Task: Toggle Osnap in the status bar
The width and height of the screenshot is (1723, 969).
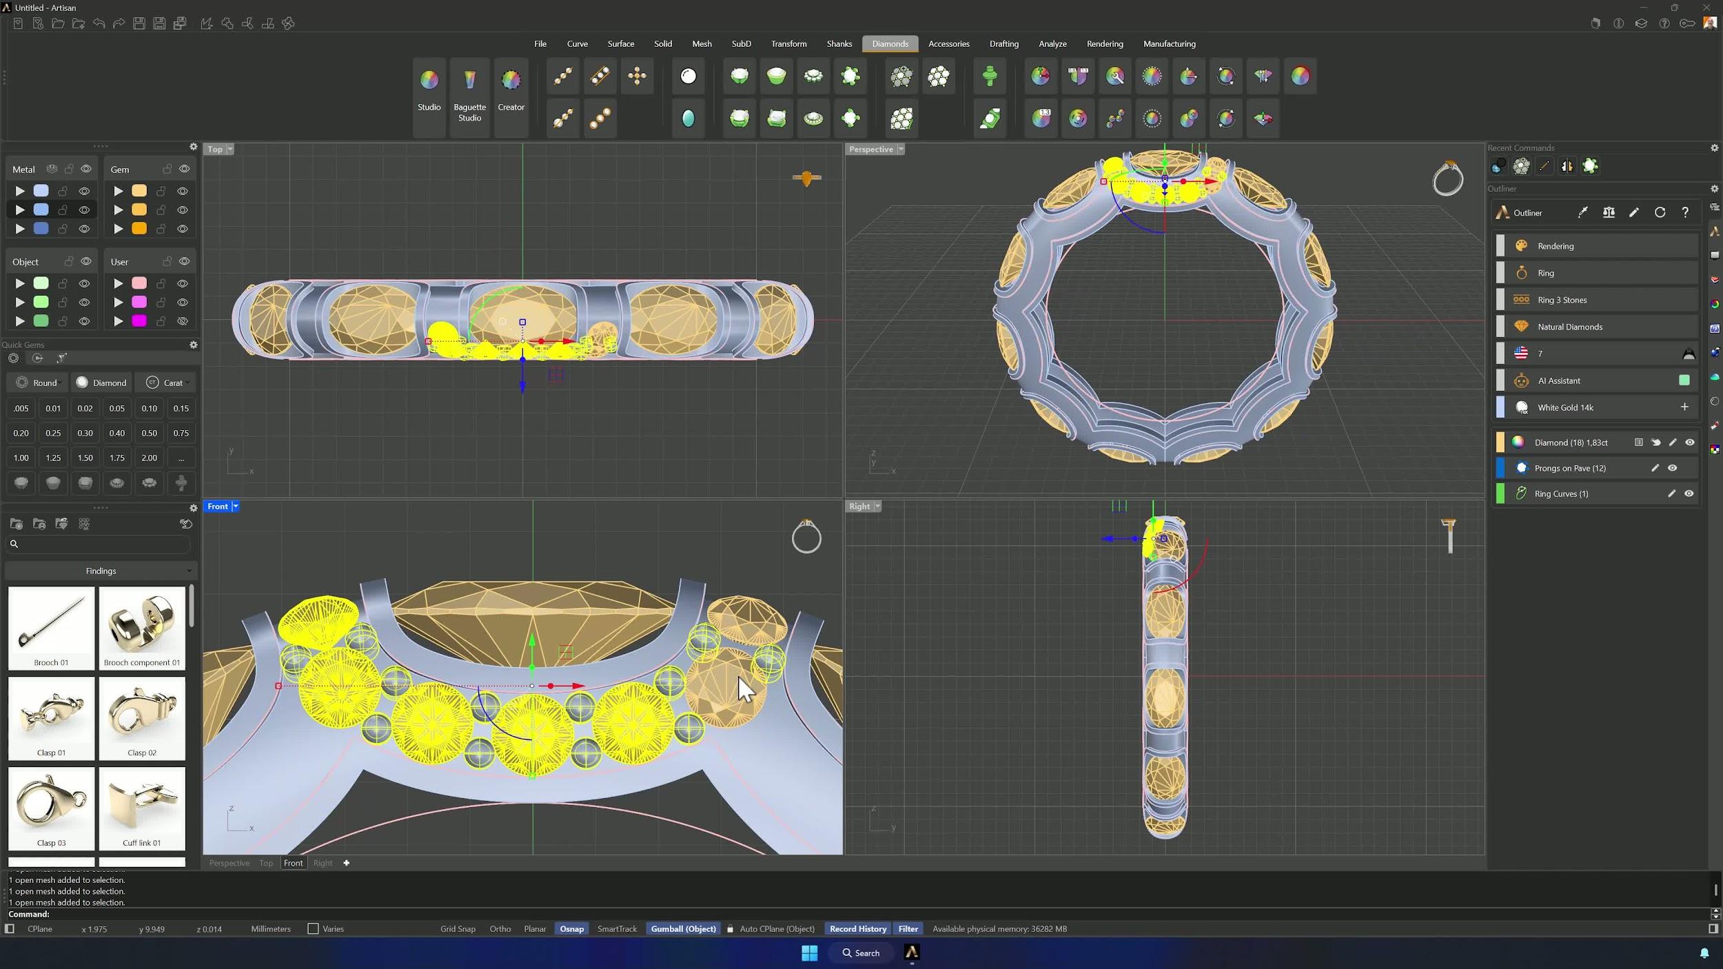Action: [571, 929]
